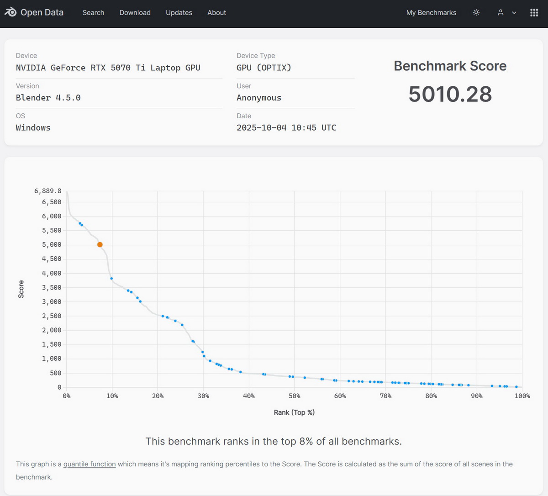Open the Search page
548x496 pixels.
click(x=93, y=12)
